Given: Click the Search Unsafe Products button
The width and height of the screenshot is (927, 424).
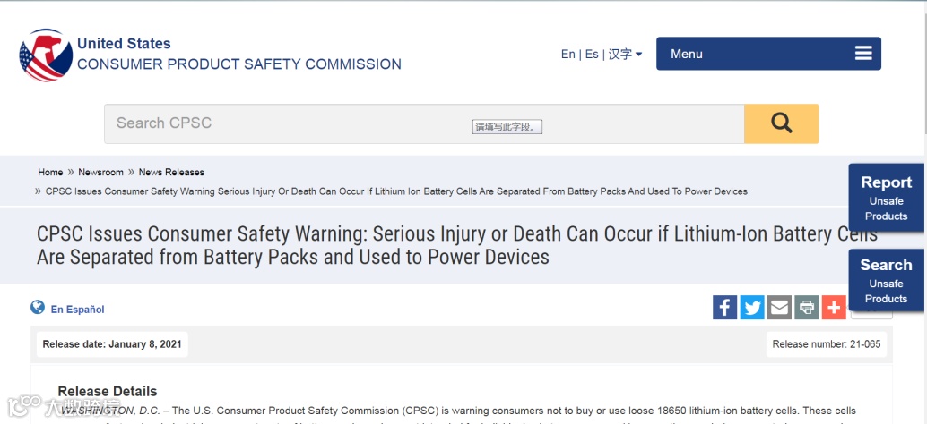Looking at the screenshot, I should point(886,281).
